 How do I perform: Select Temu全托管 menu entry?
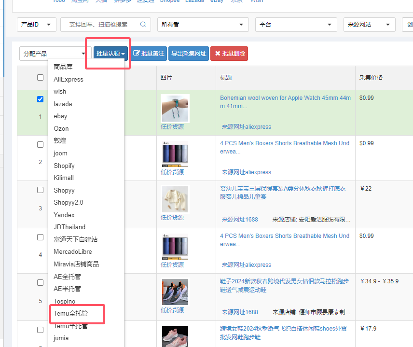coord(71,313)
